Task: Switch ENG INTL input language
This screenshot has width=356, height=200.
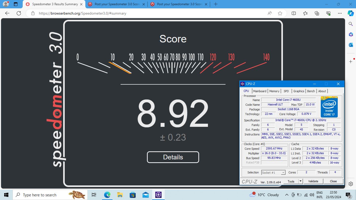Action: click(320, 195)
